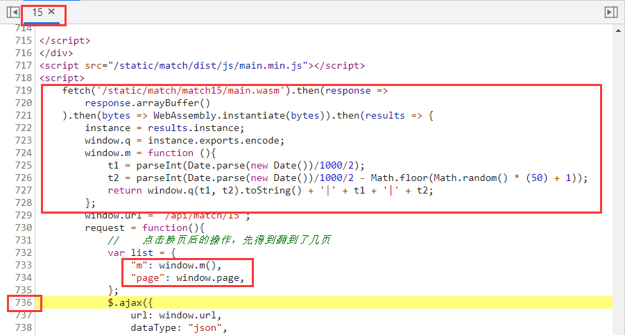
Task: Close the tab named 15
Action: coord(51,12)
